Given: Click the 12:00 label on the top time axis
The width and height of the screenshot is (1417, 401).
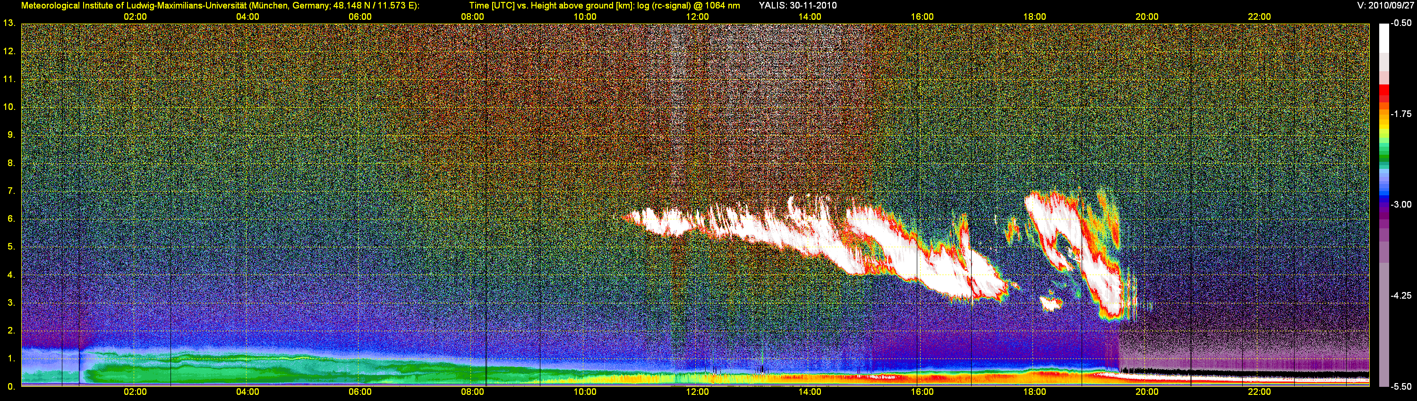Looking at the screenshot, I should pyautogui.click(x=698, y=17).
